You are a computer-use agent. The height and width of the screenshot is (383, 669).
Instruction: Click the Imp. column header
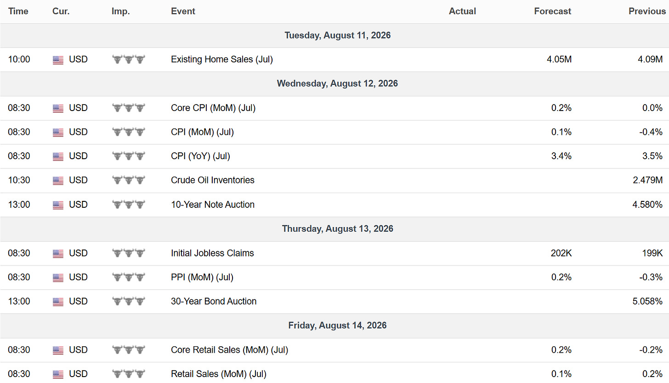121,11
